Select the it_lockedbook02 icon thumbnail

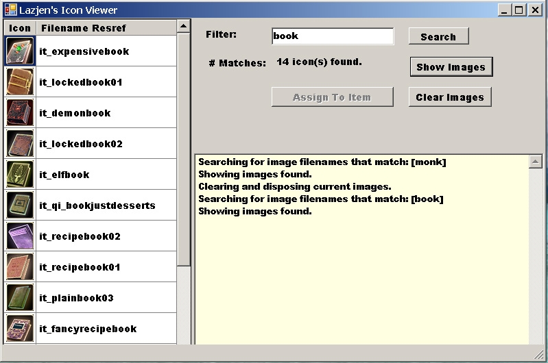click(x=20, y=144)
